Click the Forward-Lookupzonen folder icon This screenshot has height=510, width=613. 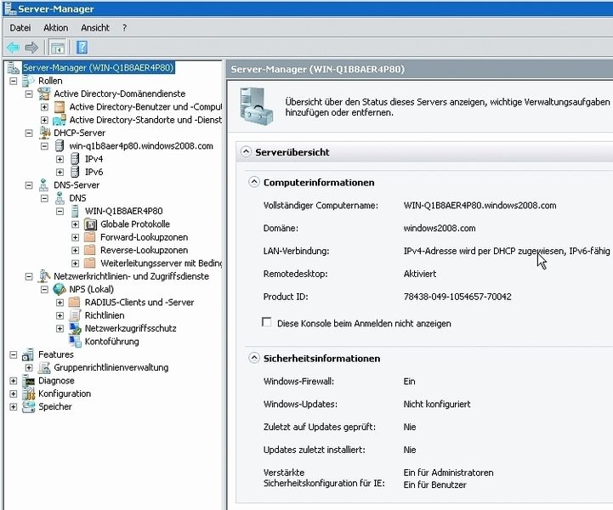point(90,237)
